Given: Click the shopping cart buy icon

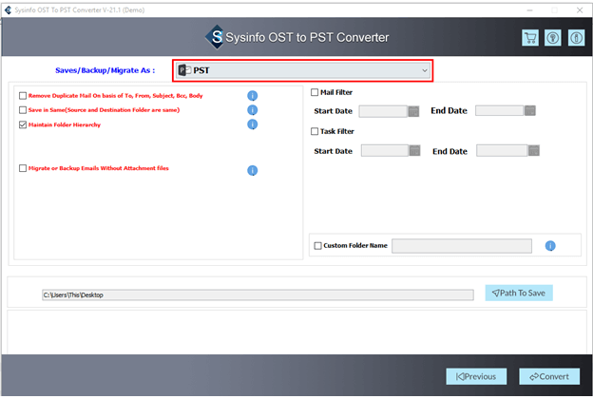Looking at the screenshot, I should tap(530, 38).
